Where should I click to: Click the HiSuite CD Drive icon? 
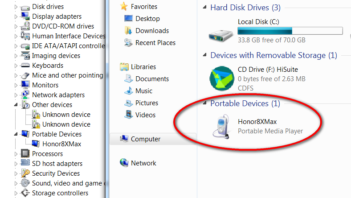click(222, 78)
